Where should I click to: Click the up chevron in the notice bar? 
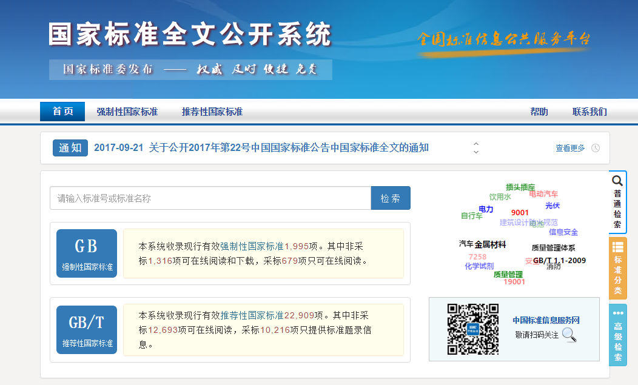475,144
